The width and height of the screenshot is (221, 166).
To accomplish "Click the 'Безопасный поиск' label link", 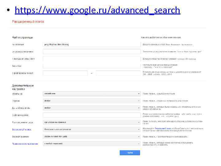I will [22, 129].
